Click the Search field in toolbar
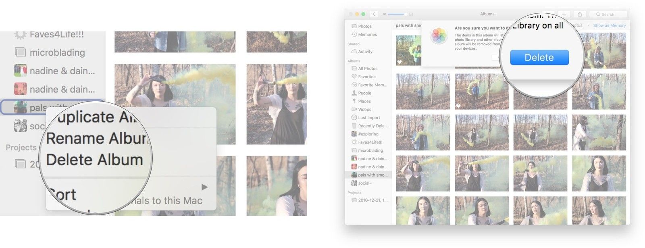The width and height of the screenshot is (645, 248). (x=608, y=14)
